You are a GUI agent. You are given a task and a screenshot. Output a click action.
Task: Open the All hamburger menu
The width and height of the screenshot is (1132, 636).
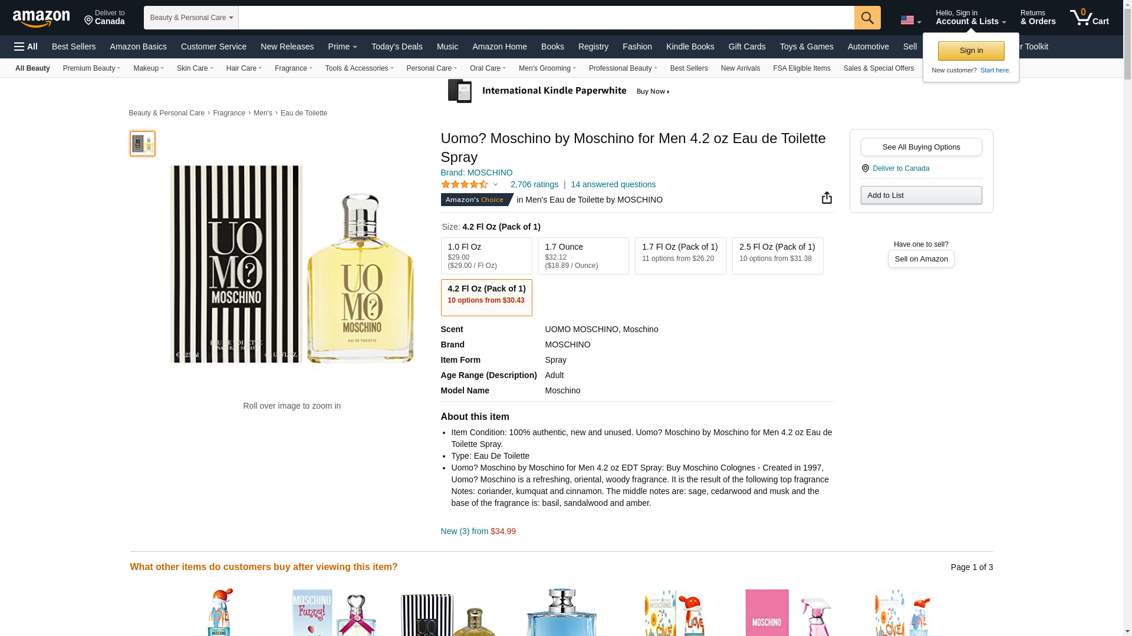click(x=26, y=47)
